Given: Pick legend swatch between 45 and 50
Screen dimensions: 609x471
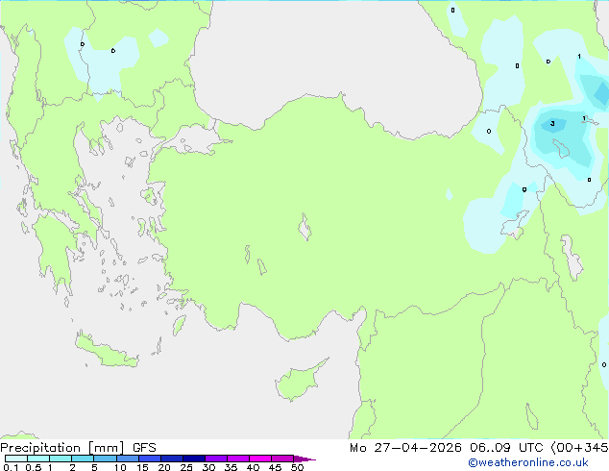Looking at the screenshot, I should (282, 459).
